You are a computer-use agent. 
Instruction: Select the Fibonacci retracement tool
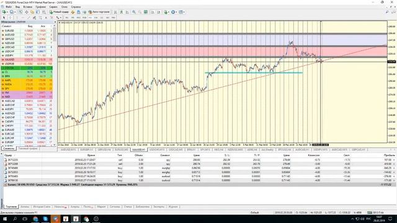40,17
